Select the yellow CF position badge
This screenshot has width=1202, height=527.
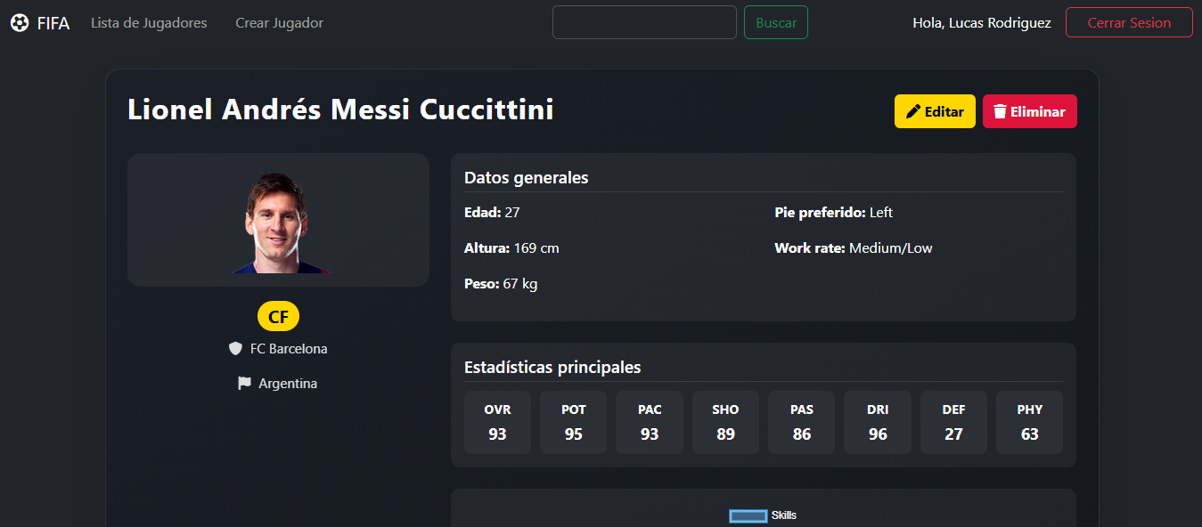pos(277,315)
